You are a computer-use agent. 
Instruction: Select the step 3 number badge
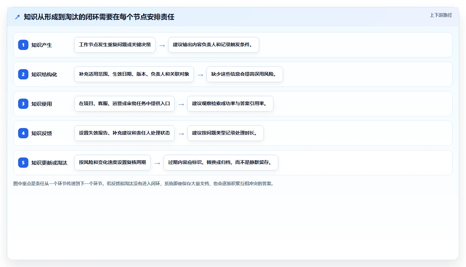point(23,104)
